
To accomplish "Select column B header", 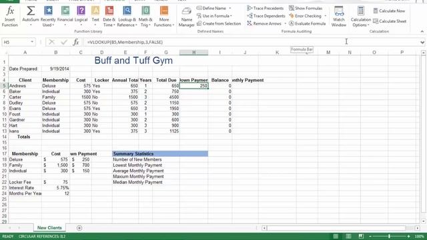I will click(55, 52).
